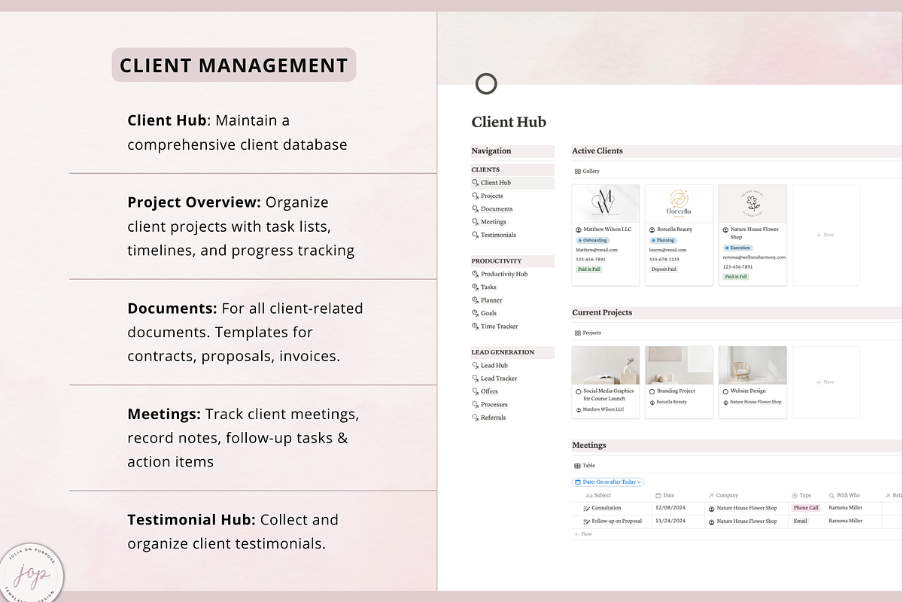The height and width of the screenshot is (602, 903).
Task: Click the person icon on the Matthew Wilson LLC card
Action: pos(577,230)
